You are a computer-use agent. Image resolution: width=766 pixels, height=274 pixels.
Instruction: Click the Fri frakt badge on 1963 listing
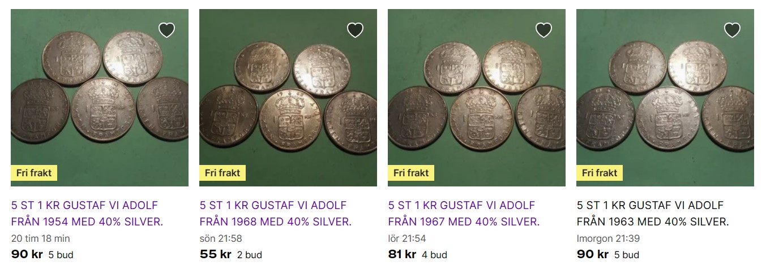click(x=600, y=173)
